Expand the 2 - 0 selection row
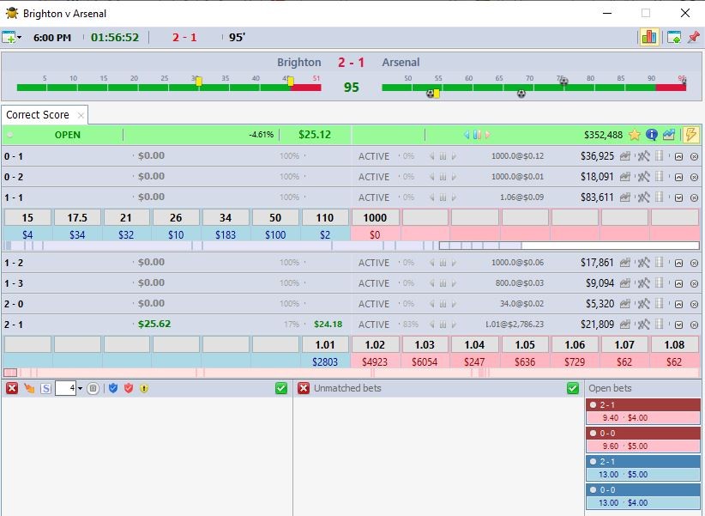 coord(679,305)
